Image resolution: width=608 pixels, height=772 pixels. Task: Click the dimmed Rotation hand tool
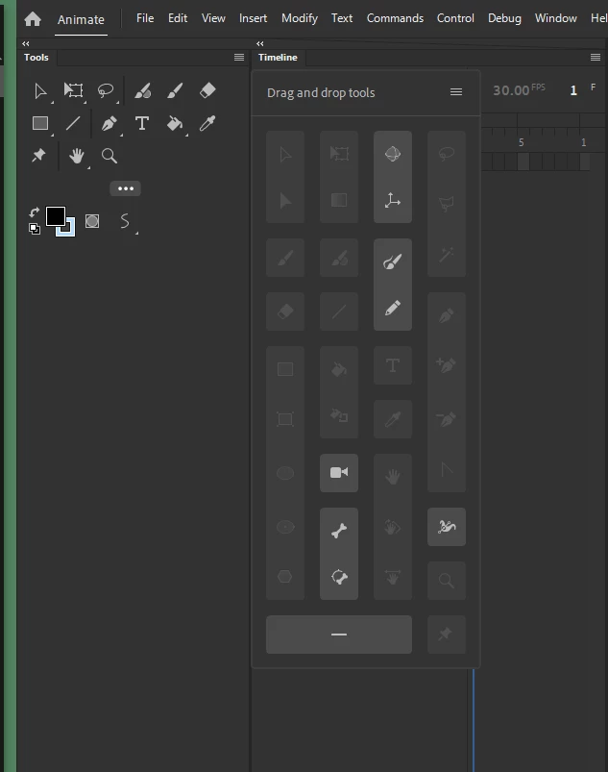tap(393, 527)
